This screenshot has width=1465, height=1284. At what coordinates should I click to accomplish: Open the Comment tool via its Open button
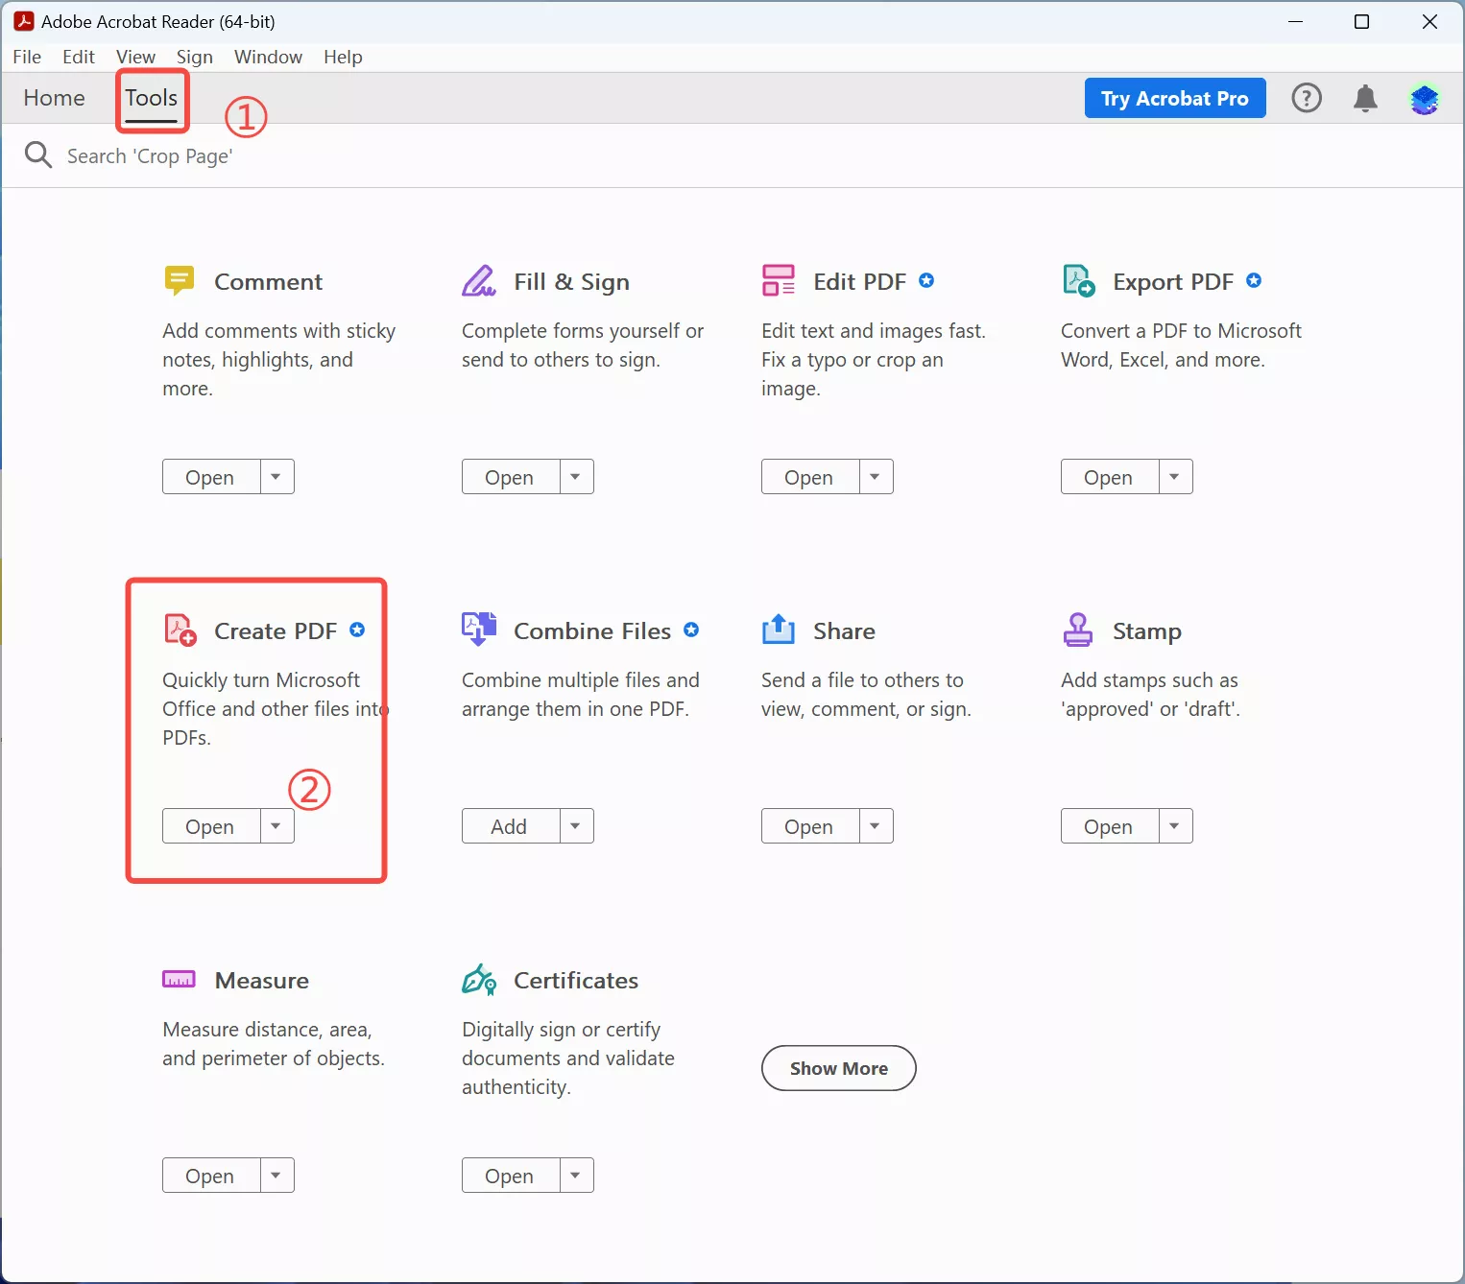[x=210, y=477]
